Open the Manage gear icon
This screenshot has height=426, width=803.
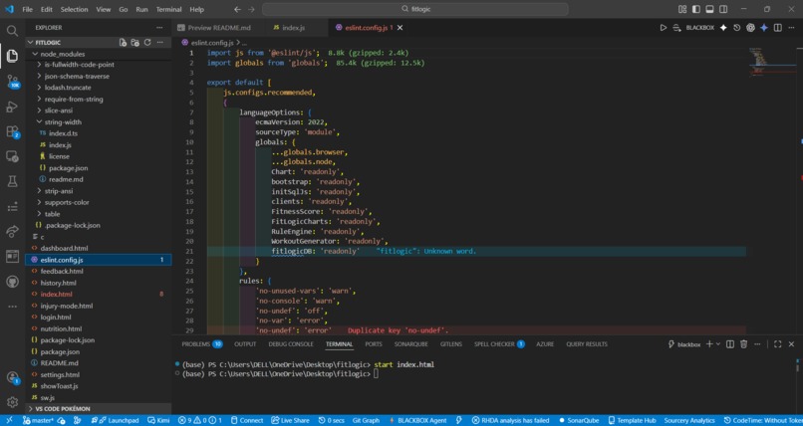(x=12, y=402)
